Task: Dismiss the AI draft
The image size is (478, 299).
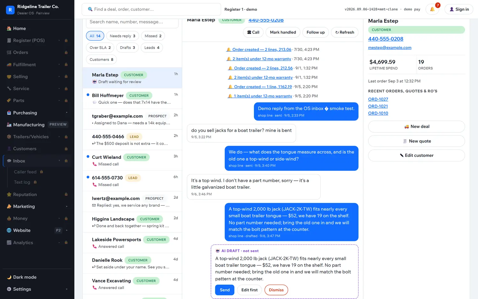Action: (x=276, y=290)
